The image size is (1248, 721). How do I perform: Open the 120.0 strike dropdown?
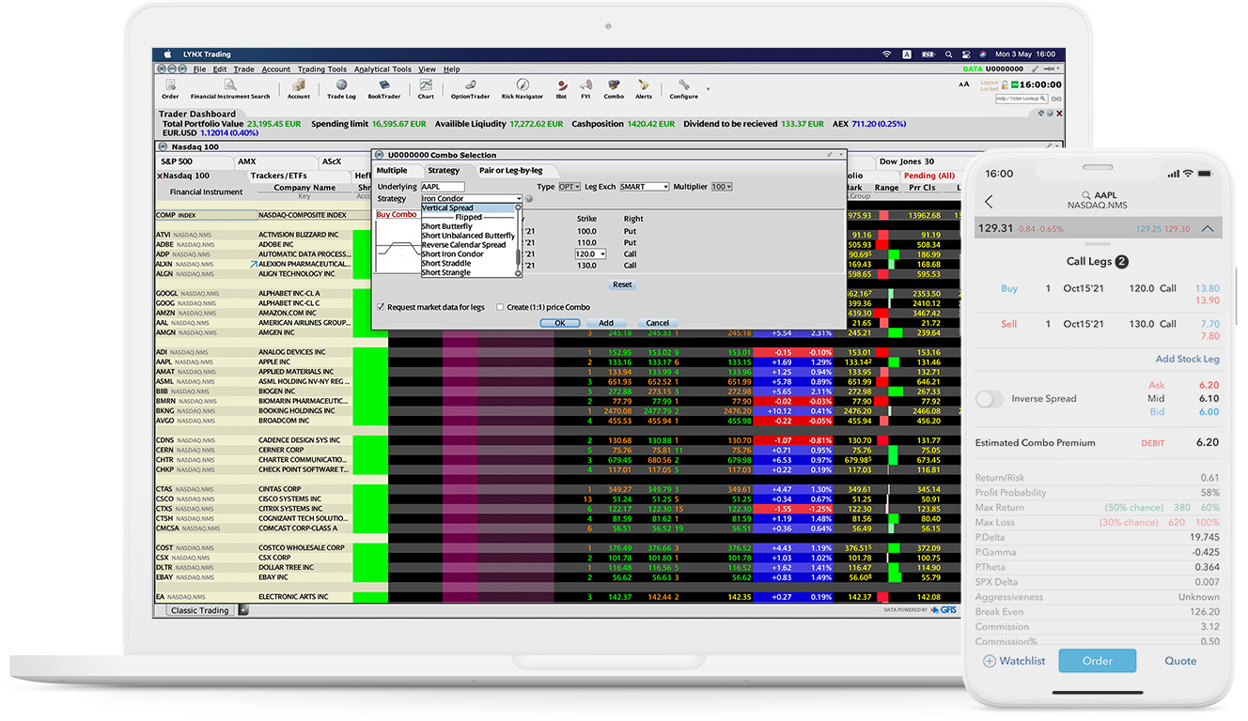(x=590, y=254)
